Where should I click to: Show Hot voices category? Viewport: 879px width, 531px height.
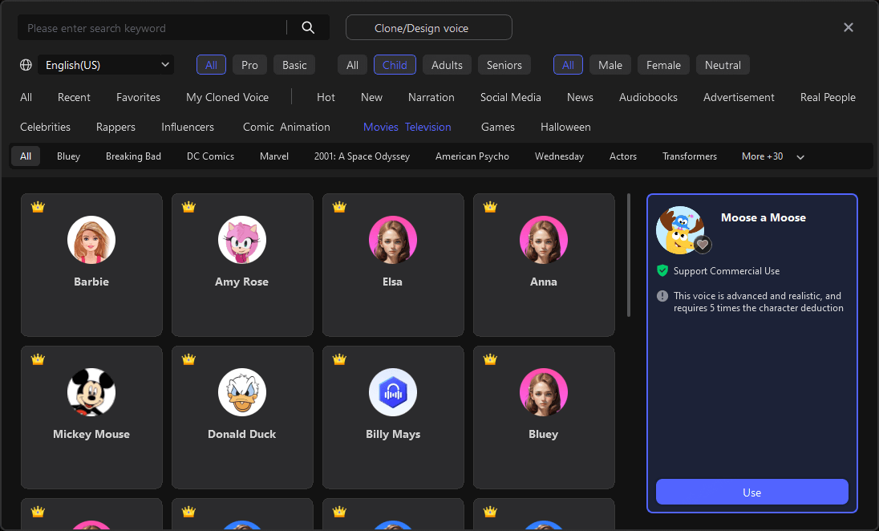click(326, 97)
